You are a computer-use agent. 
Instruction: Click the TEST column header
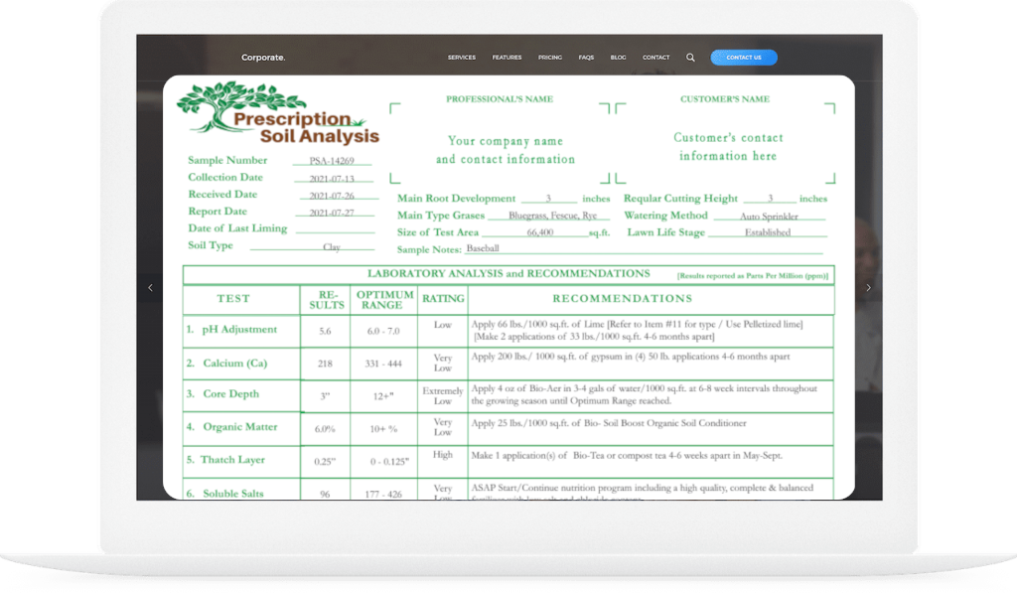coord(233,298)
